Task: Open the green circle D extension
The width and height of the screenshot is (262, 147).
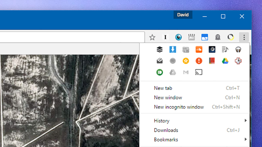Action: pyautogui.click(x=159, y=72)
